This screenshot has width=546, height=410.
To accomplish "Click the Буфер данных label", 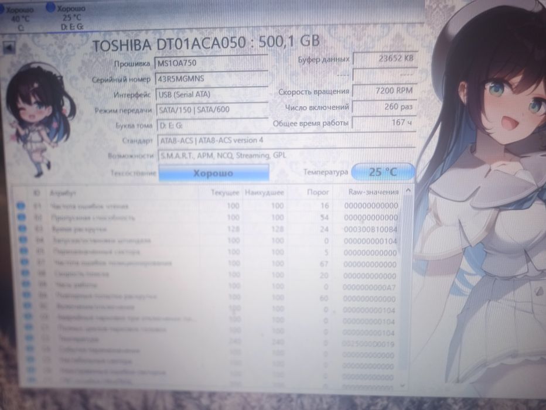I will pos(323,60).
